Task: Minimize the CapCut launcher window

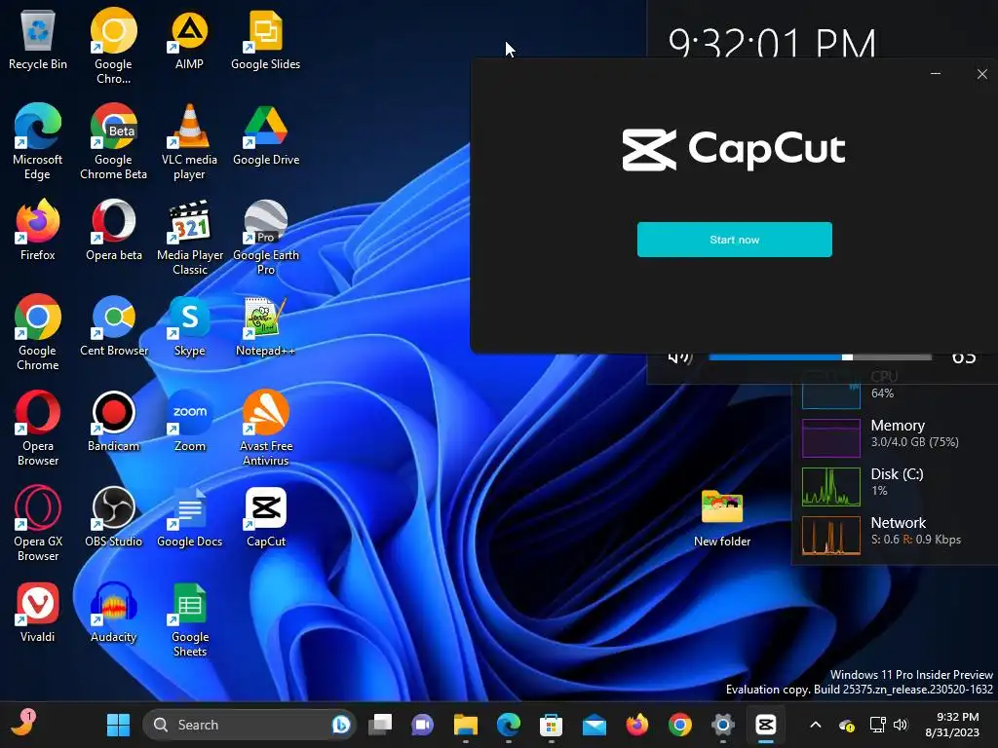Action: pos(935,74)
